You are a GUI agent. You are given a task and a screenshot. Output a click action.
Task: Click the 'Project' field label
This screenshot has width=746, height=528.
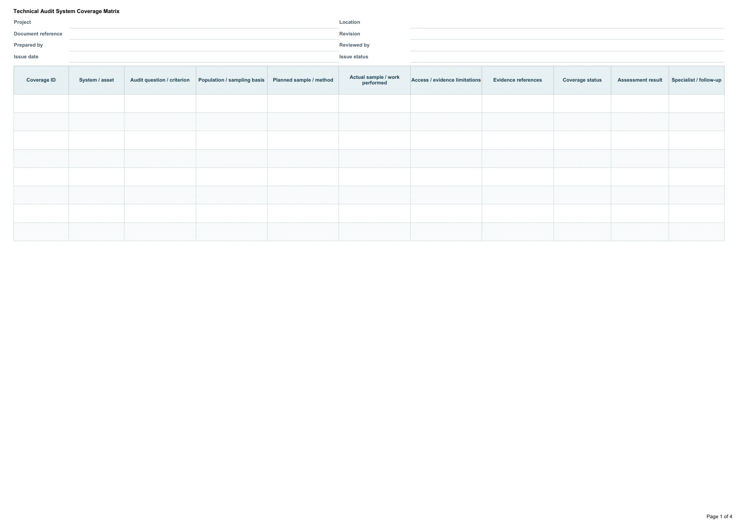click(x=22, y=22)
